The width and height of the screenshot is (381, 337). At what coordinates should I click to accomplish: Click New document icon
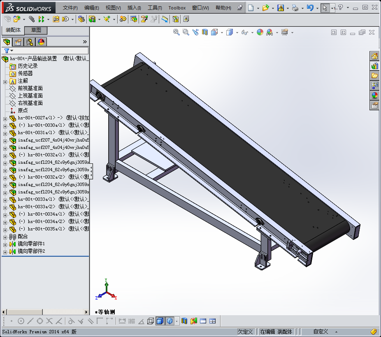click(251, 8)
